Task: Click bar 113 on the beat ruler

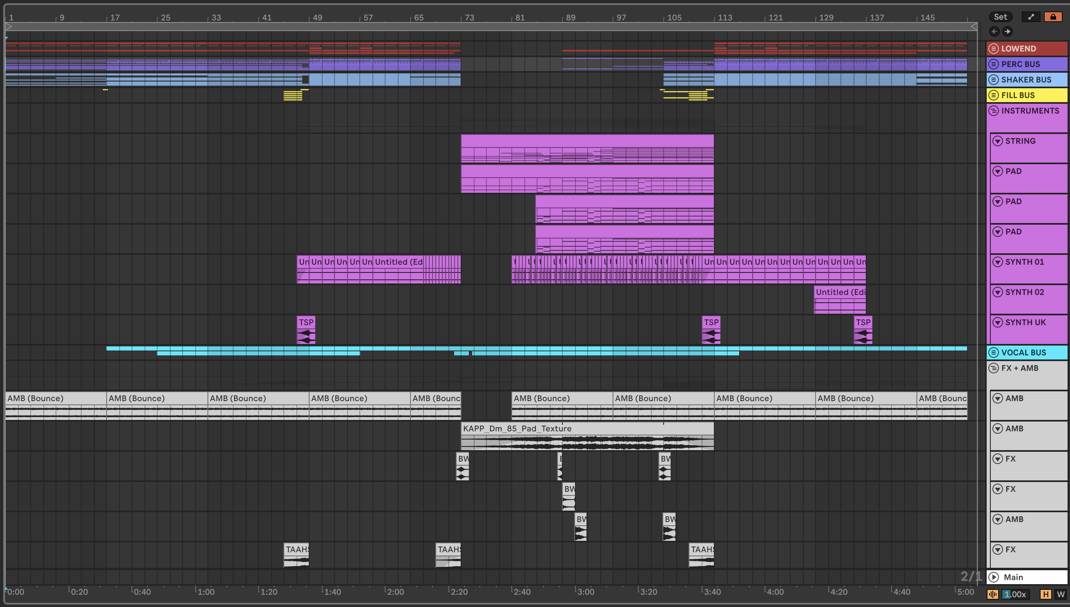Action: coord(725,18)
